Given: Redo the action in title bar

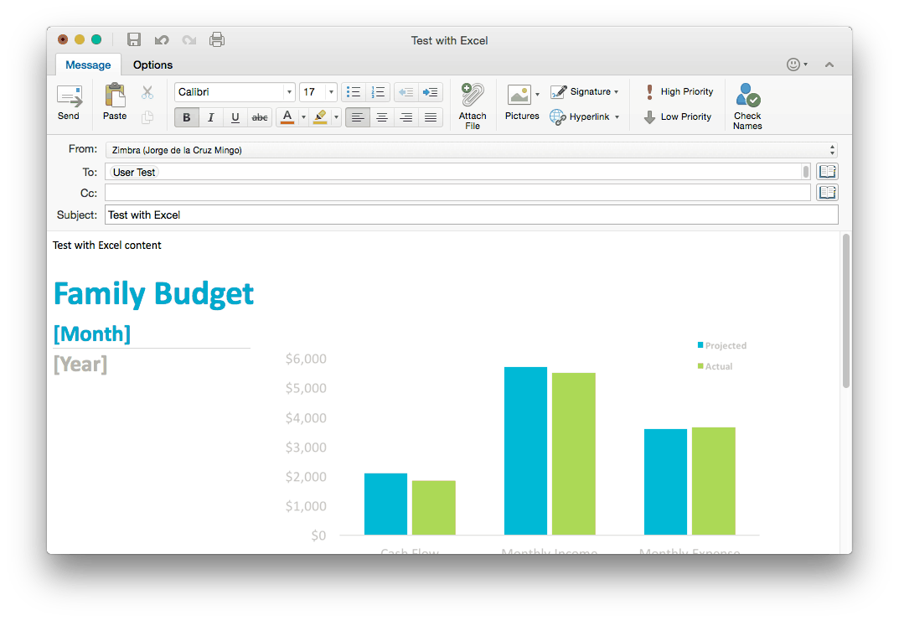Looking at the screenshot, I should pyautogui.click(x=189, y=39).
